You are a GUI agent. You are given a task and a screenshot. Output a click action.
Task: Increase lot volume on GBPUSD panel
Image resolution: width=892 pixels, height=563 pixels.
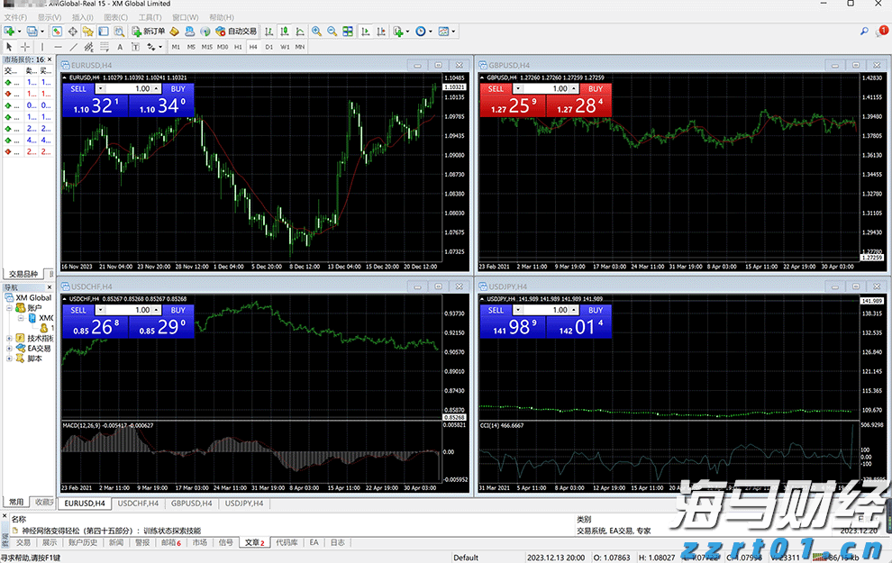pos(575,89)
